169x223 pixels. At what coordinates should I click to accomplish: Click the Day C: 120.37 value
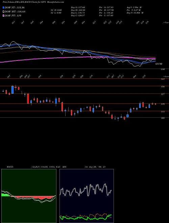pos(78,16)
